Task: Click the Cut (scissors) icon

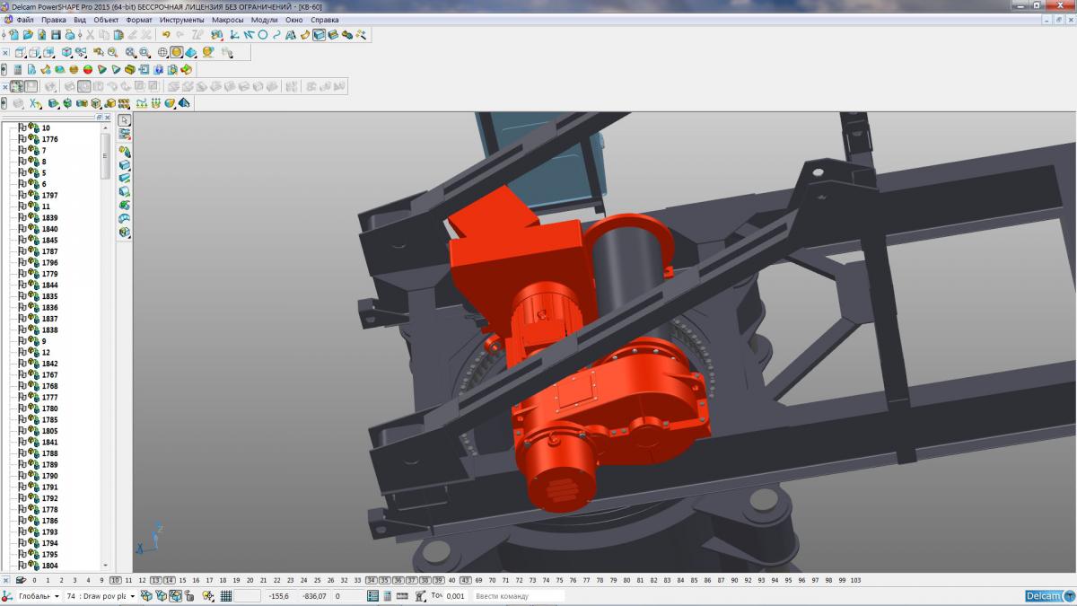Action: point(91,35)
